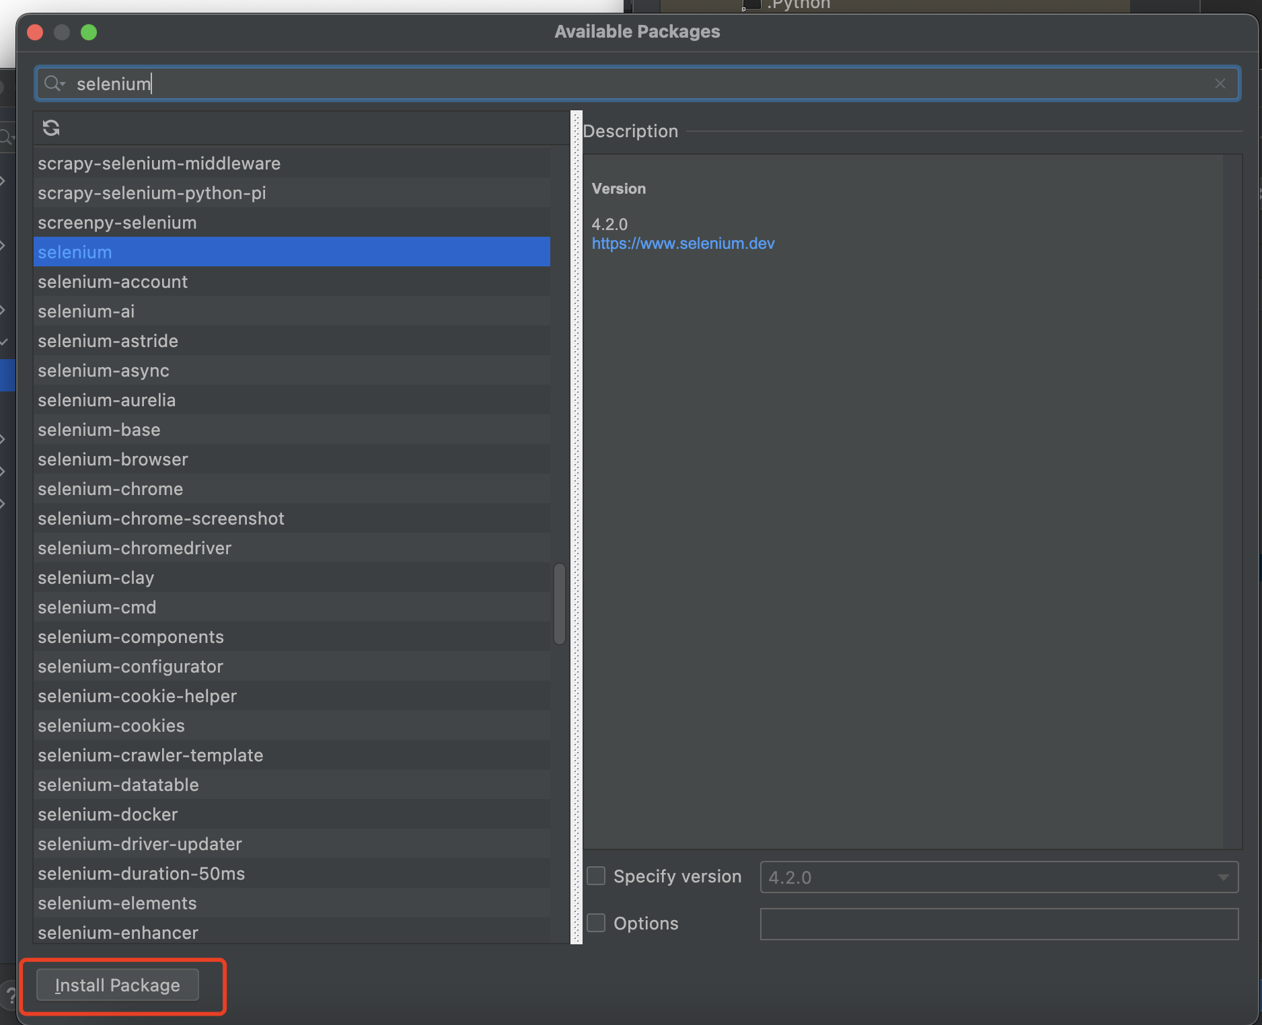1262x1025 pixels.
Task: Click in the selenium search field
Action: tap(637, 83)
